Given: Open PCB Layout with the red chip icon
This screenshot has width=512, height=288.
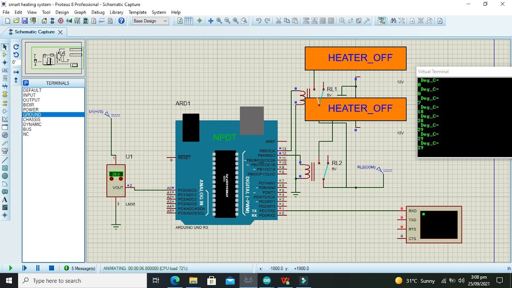Looking at the screenshot, I should [61, 21].
